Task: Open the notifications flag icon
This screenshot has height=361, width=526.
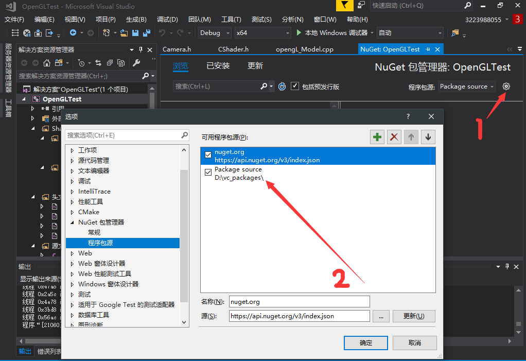Action: pos(344,5)
